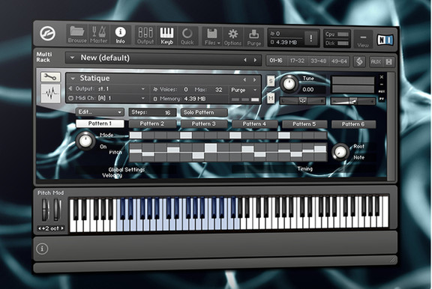Click the wrench edit instrument icon

(x=50, y=77)
